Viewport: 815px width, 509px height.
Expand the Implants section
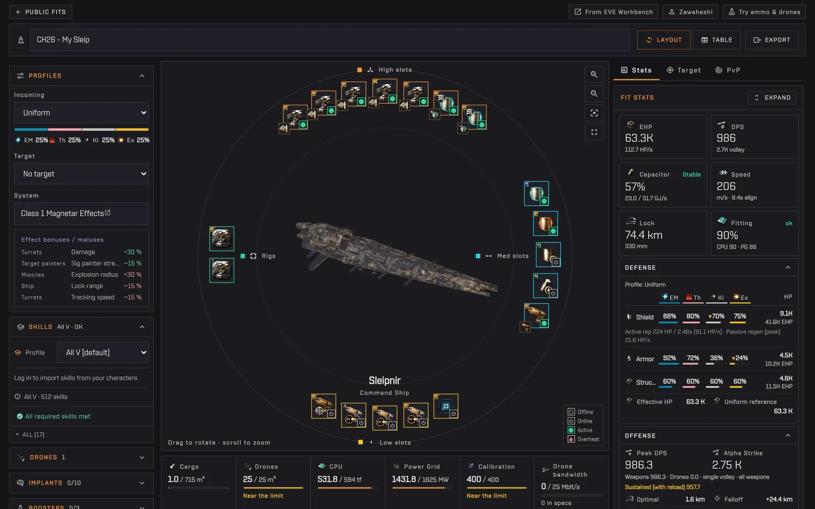coord(81,483)
